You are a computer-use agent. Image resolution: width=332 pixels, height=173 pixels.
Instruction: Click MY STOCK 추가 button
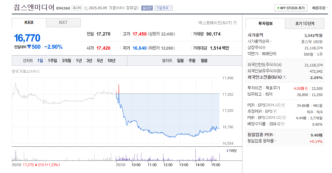click(x=290, y=8)
